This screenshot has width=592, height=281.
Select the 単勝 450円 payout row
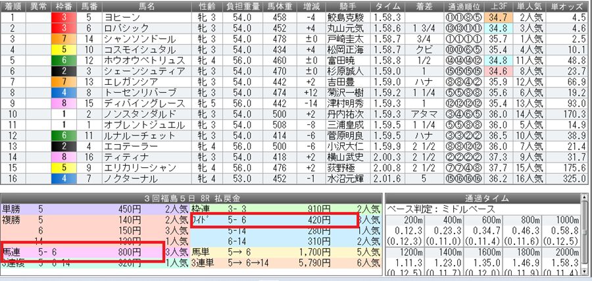coord(82,209)
